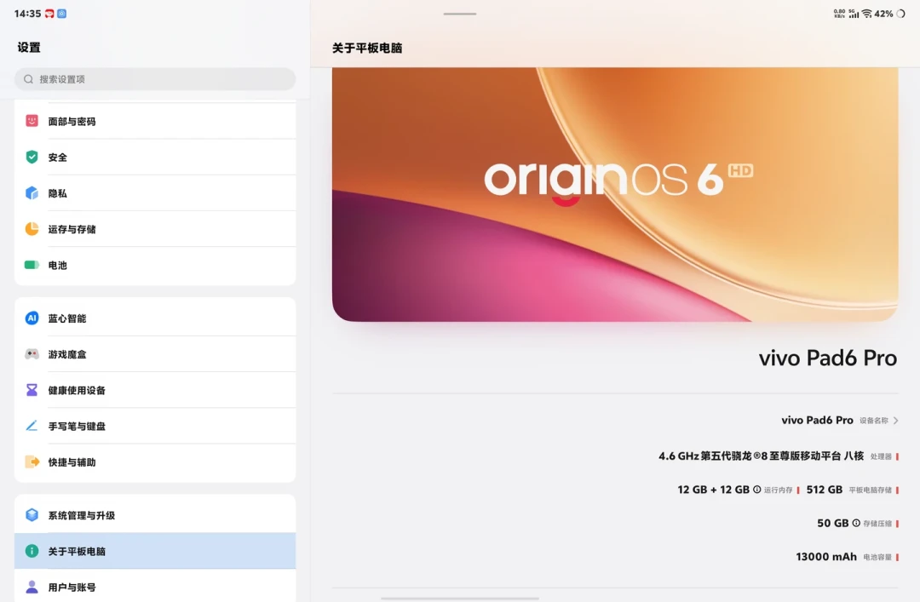The image size is (920, 602).
Task: Open 游戏魔盒 settings
Action: pyautogui.click(x=155, y=354)
